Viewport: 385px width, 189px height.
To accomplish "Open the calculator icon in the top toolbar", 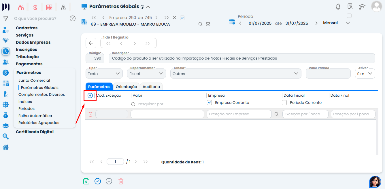I will (49, 7).
